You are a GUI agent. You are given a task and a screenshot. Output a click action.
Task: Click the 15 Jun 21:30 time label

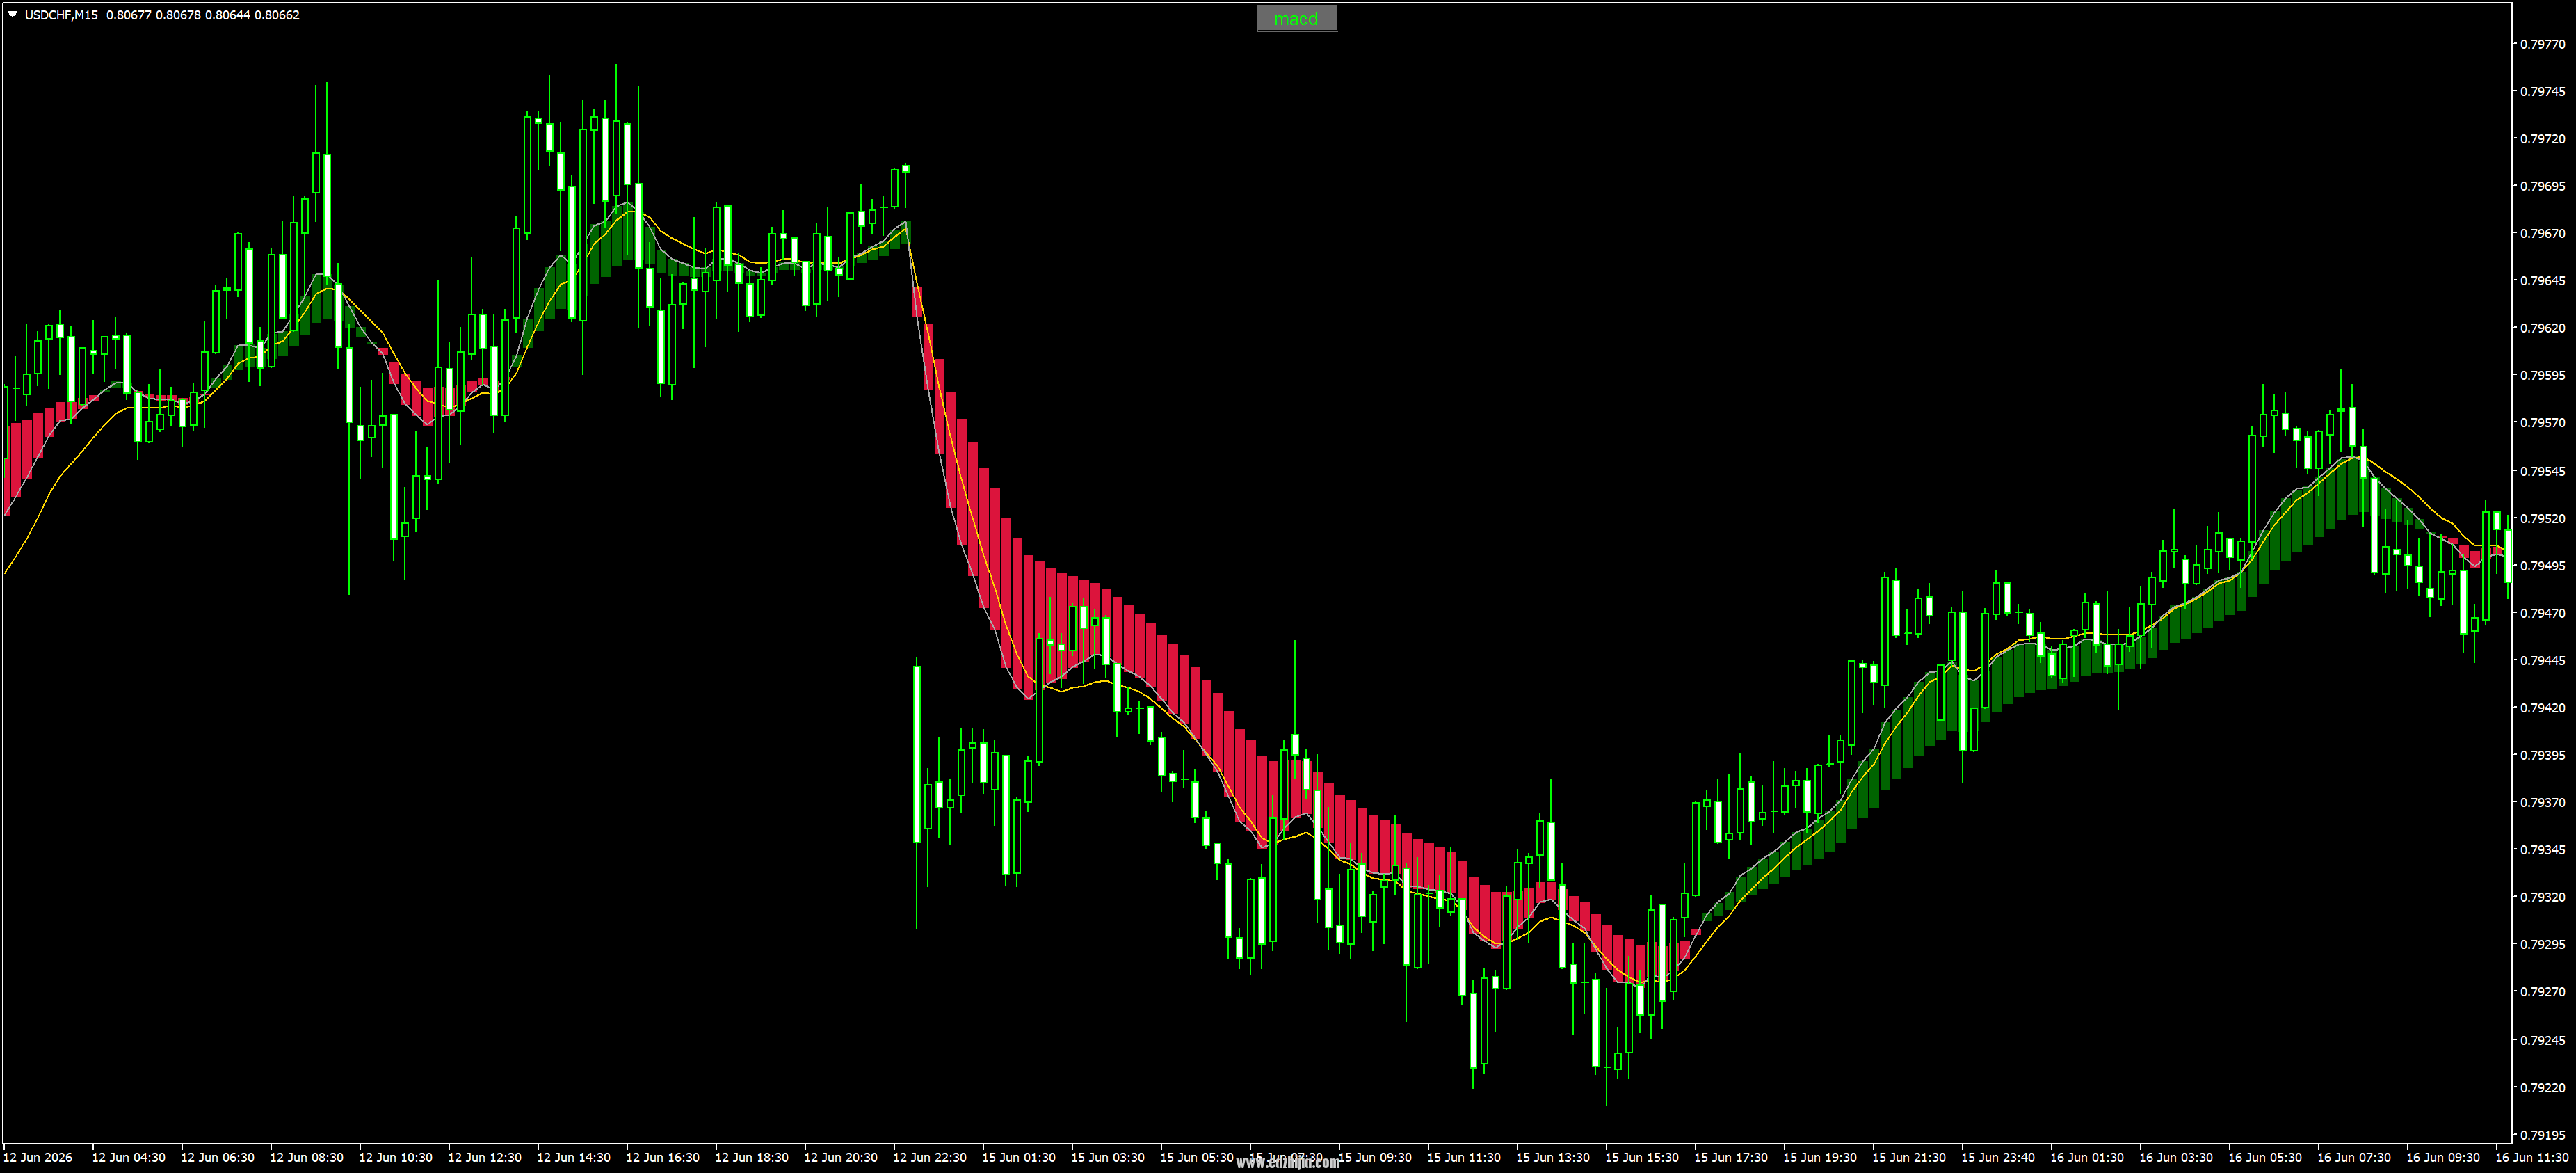coord(1909,1158)
